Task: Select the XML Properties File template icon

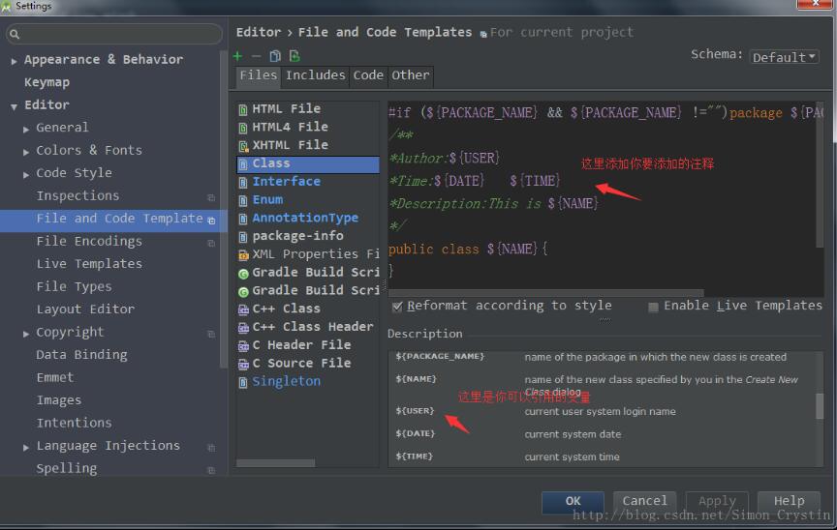Action: (x=243, y=254)
